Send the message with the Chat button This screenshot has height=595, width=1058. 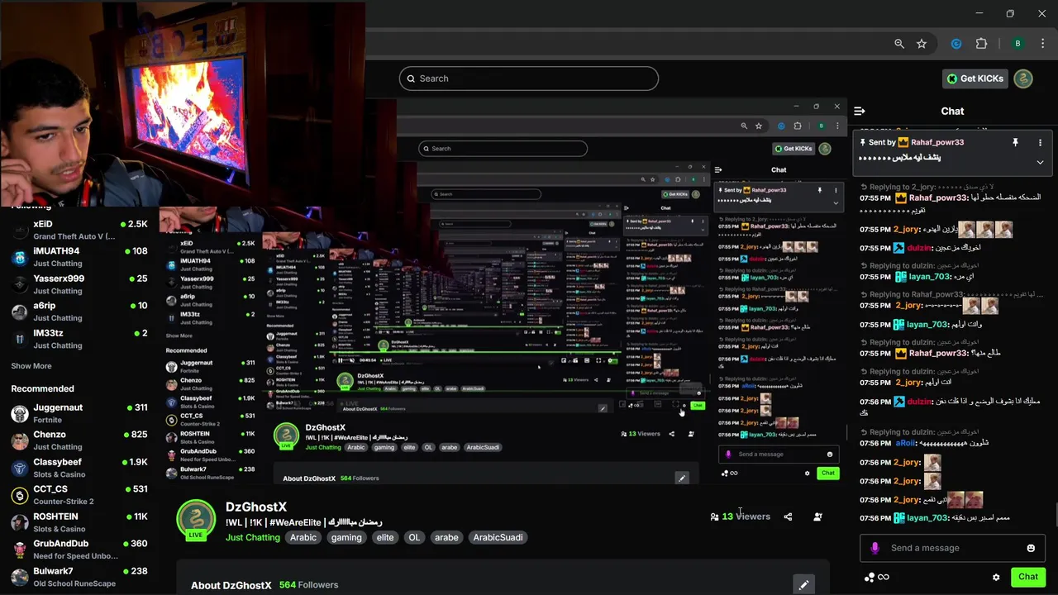click(1028, 577)
